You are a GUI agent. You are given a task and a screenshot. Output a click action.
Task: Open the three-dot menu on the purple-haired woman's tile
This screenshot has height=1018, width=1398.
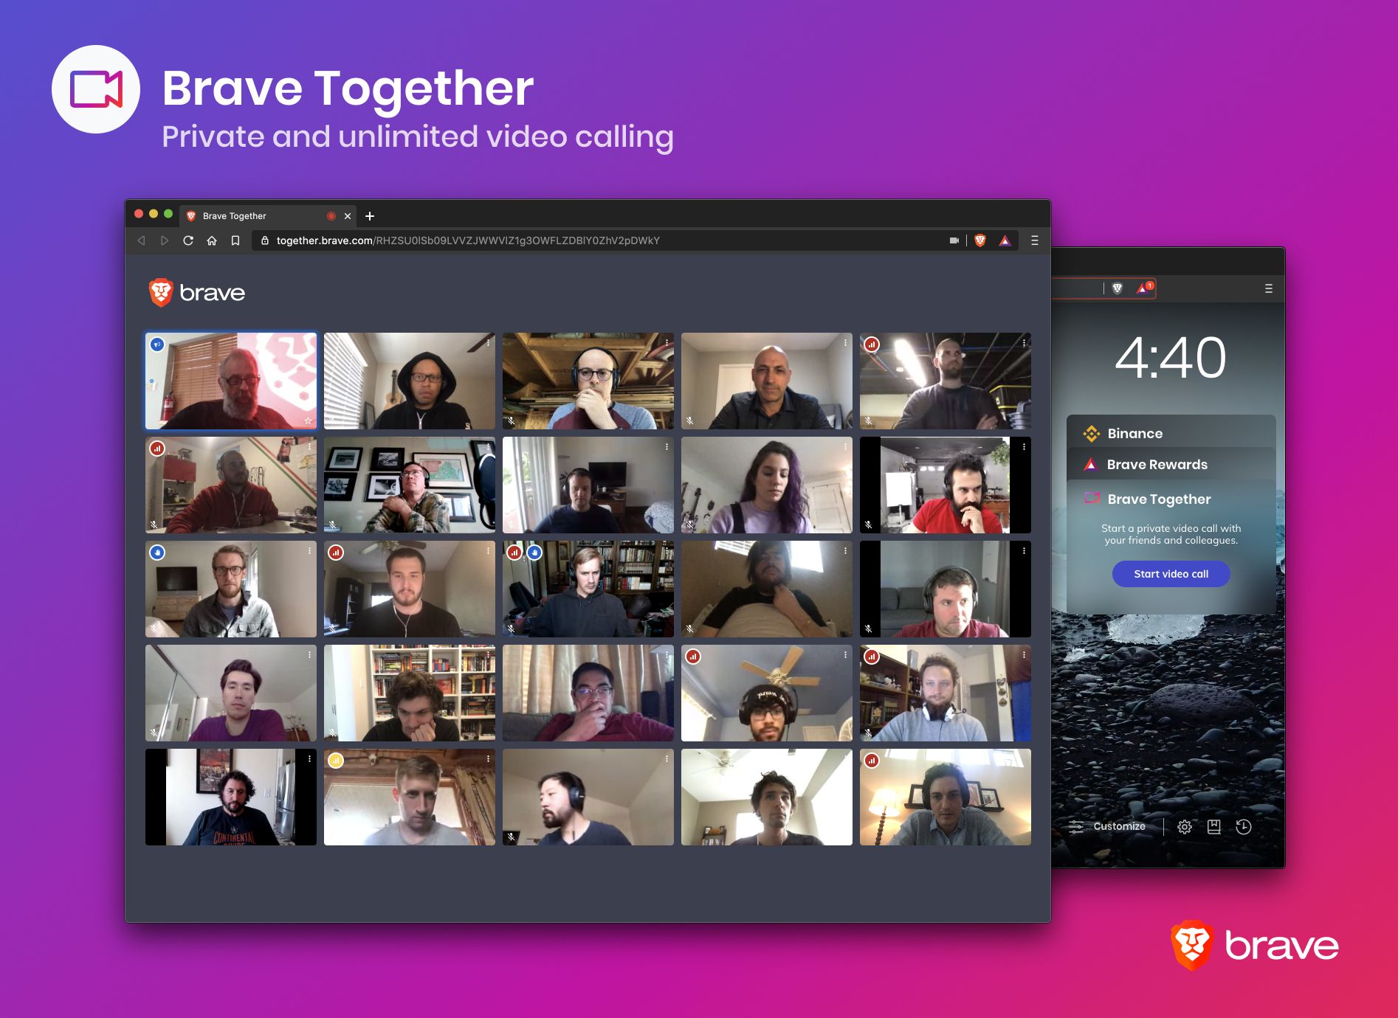845,447
